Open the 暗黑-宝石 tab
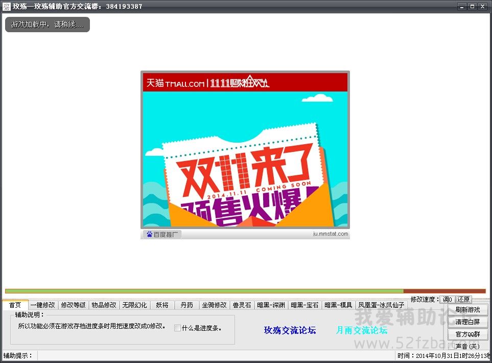The height and width of the screenshot is (363, 492). pos(304,305)
